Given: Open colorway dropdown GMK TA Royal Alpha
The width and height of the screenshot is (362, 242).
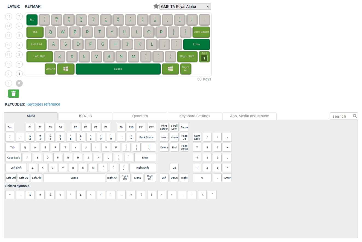Looking at the screenshot, I should click(x=185, y=7).
